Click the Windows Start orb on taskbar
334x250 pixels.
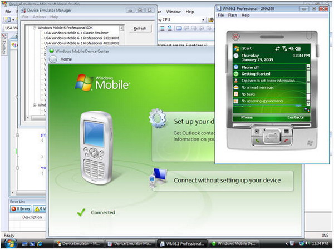(11, 244)
